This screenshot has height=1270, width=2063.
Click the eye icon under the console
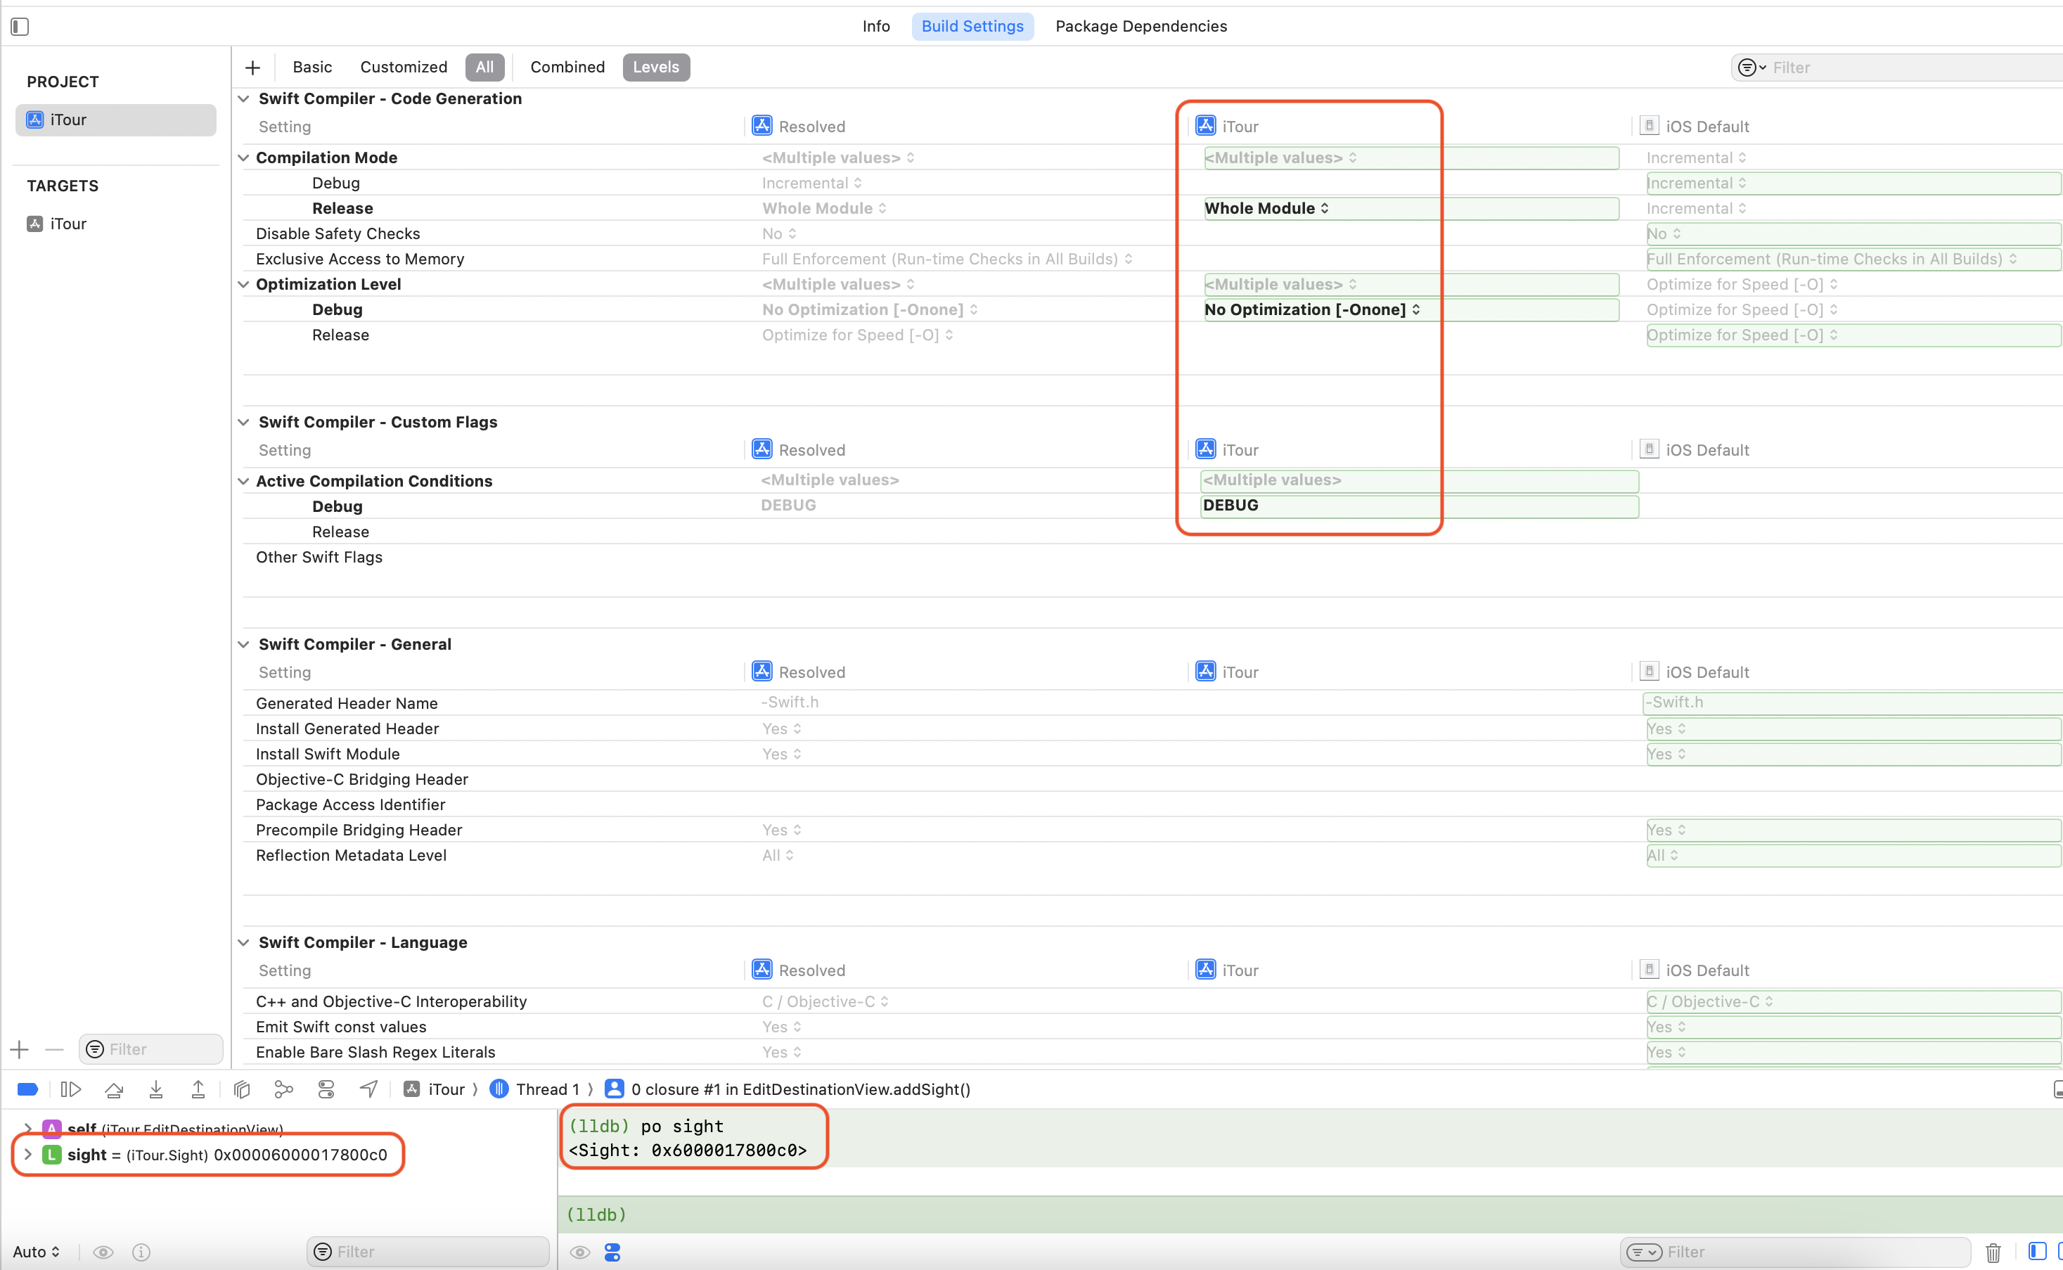click(x=579, y=1252)
